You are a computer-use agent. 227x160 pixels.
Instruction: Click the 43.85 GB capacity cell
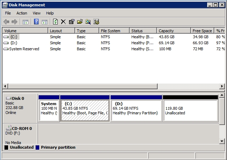(167, 37)
